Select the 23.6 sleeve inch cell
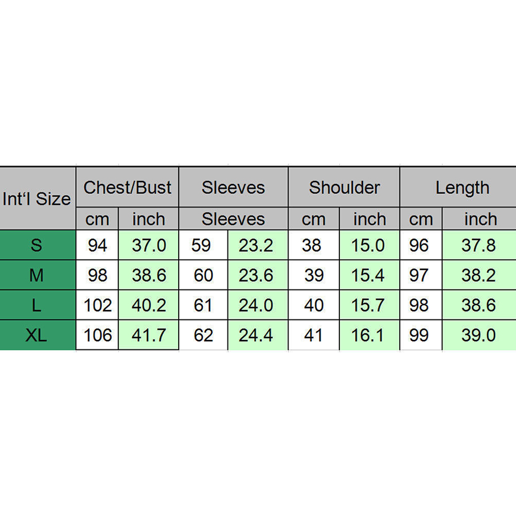Screen dimensions: 516x516 click(x=256, y=276)
